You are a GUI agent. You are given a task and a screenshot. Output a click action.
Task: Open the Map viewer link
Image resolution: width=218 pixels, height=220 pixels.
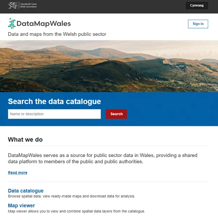(x=21, y=206)
